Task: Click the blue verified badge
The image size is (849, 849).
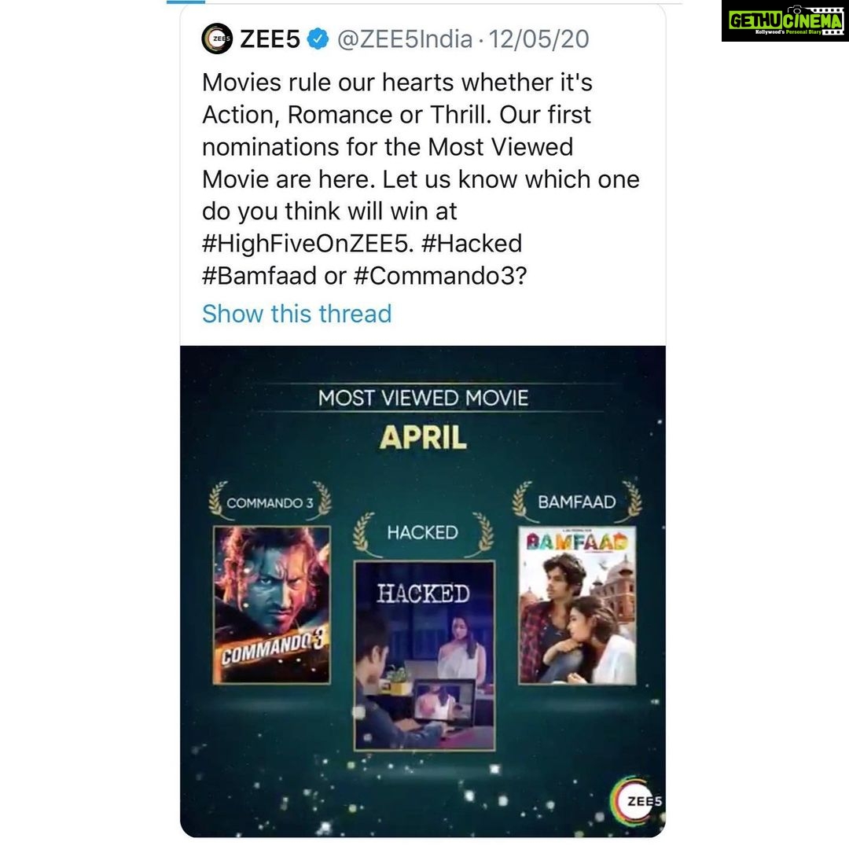Action: 318,39
